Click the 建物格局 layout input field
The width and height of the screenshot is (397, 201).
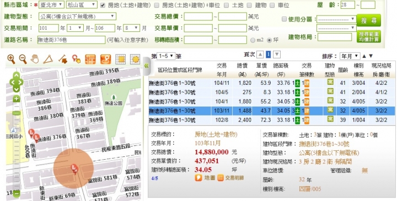pyautogui.click(x=335, y=37)
